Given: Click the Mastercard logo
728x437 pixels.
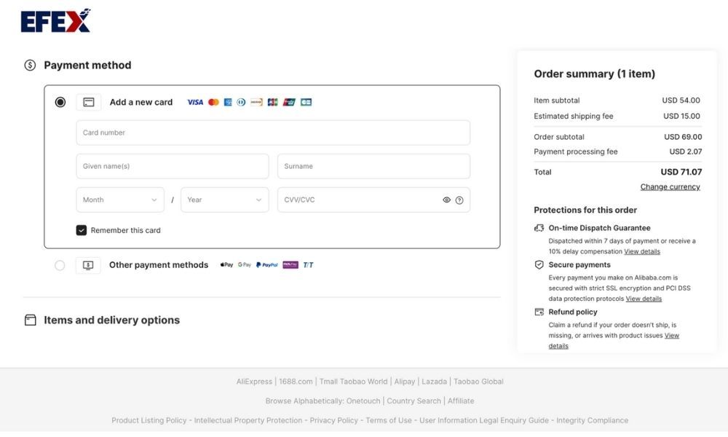Looking at the screenshot, I should click(x=213, y=102).
